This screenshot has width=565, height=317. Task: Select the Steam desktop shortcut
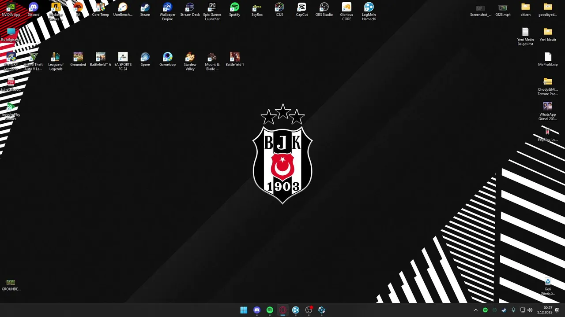[145, 10]
